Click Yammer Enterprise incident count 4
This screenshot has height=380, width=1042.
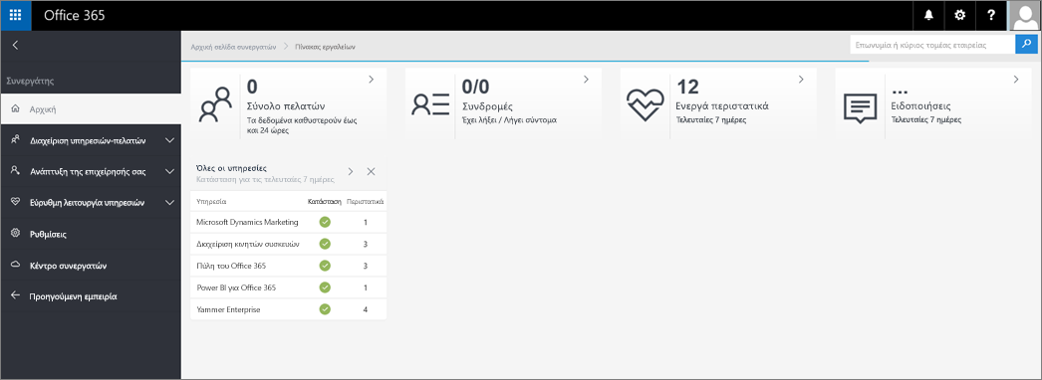tap(366, 309)
